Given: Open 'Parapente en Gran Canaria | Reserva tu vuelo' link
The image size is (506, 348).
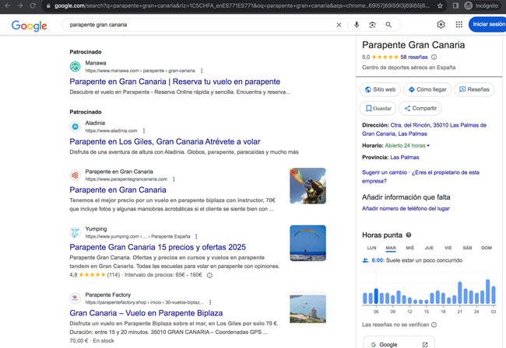Looking at the screenshot, I should (x=174, y=82).
